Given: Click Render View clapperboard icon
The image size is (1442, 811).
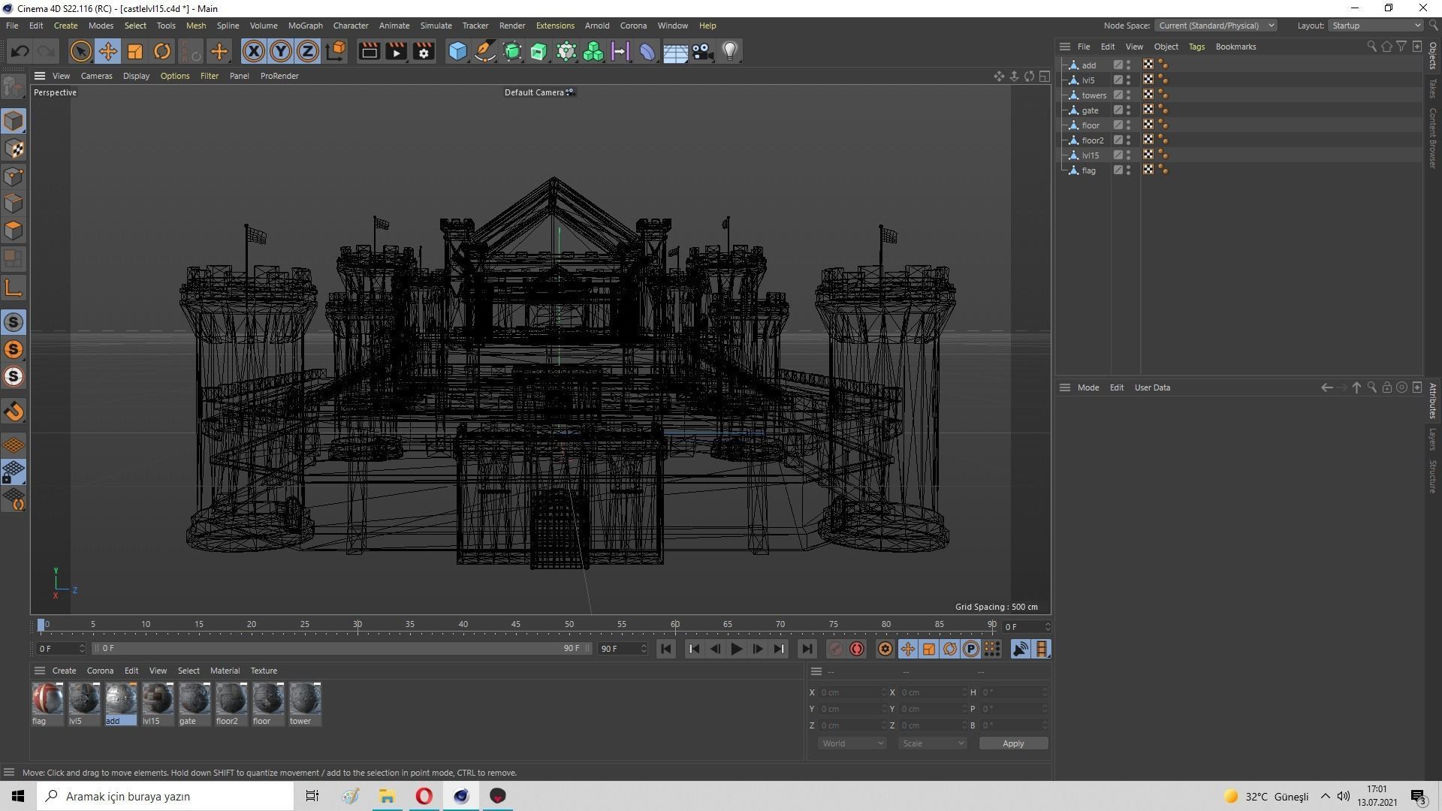Looking at the screenshot, I should coord(369,51).
